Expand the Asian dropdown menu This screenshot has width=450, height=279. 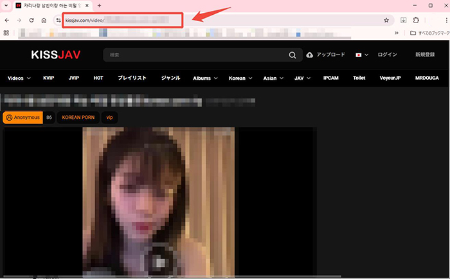273,78
